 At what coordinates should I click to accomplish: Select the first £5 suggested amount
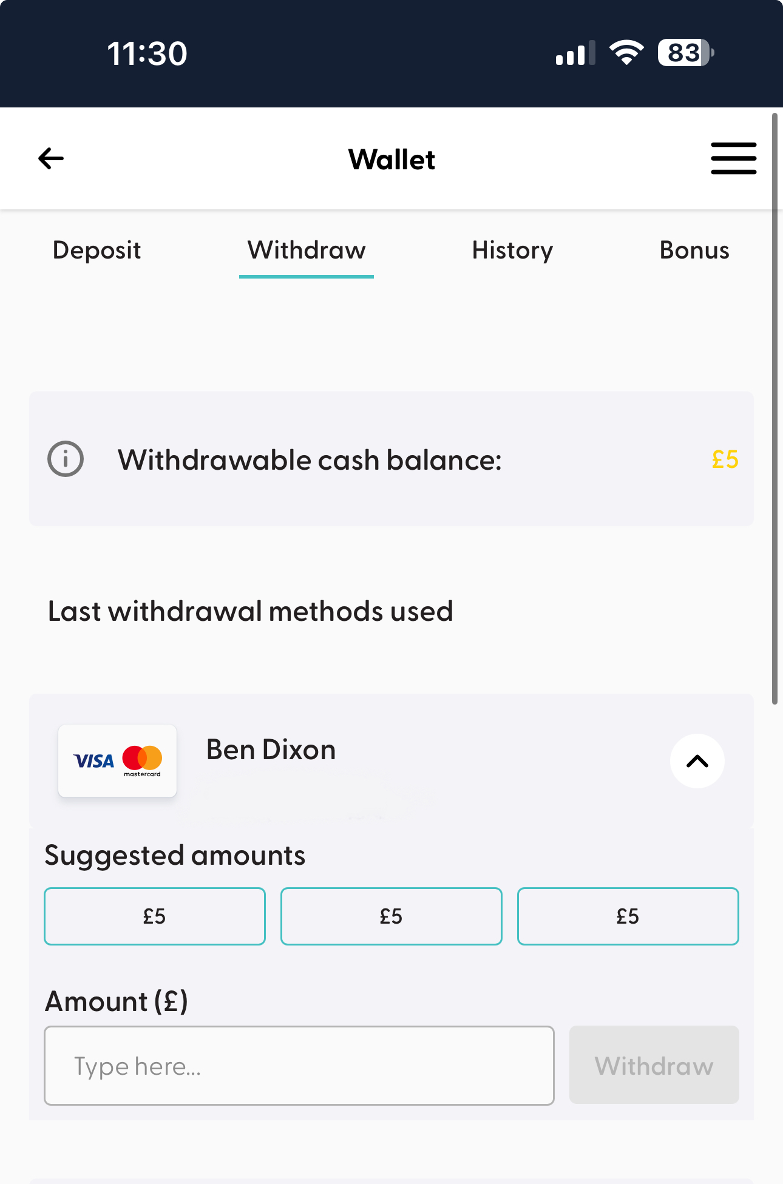pyautogui.click(x=154, y=916)
